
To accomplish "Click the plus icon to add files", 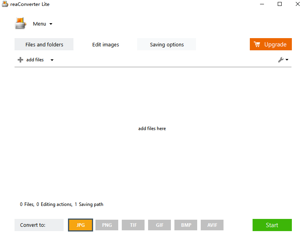I will [x=20, y=60].
